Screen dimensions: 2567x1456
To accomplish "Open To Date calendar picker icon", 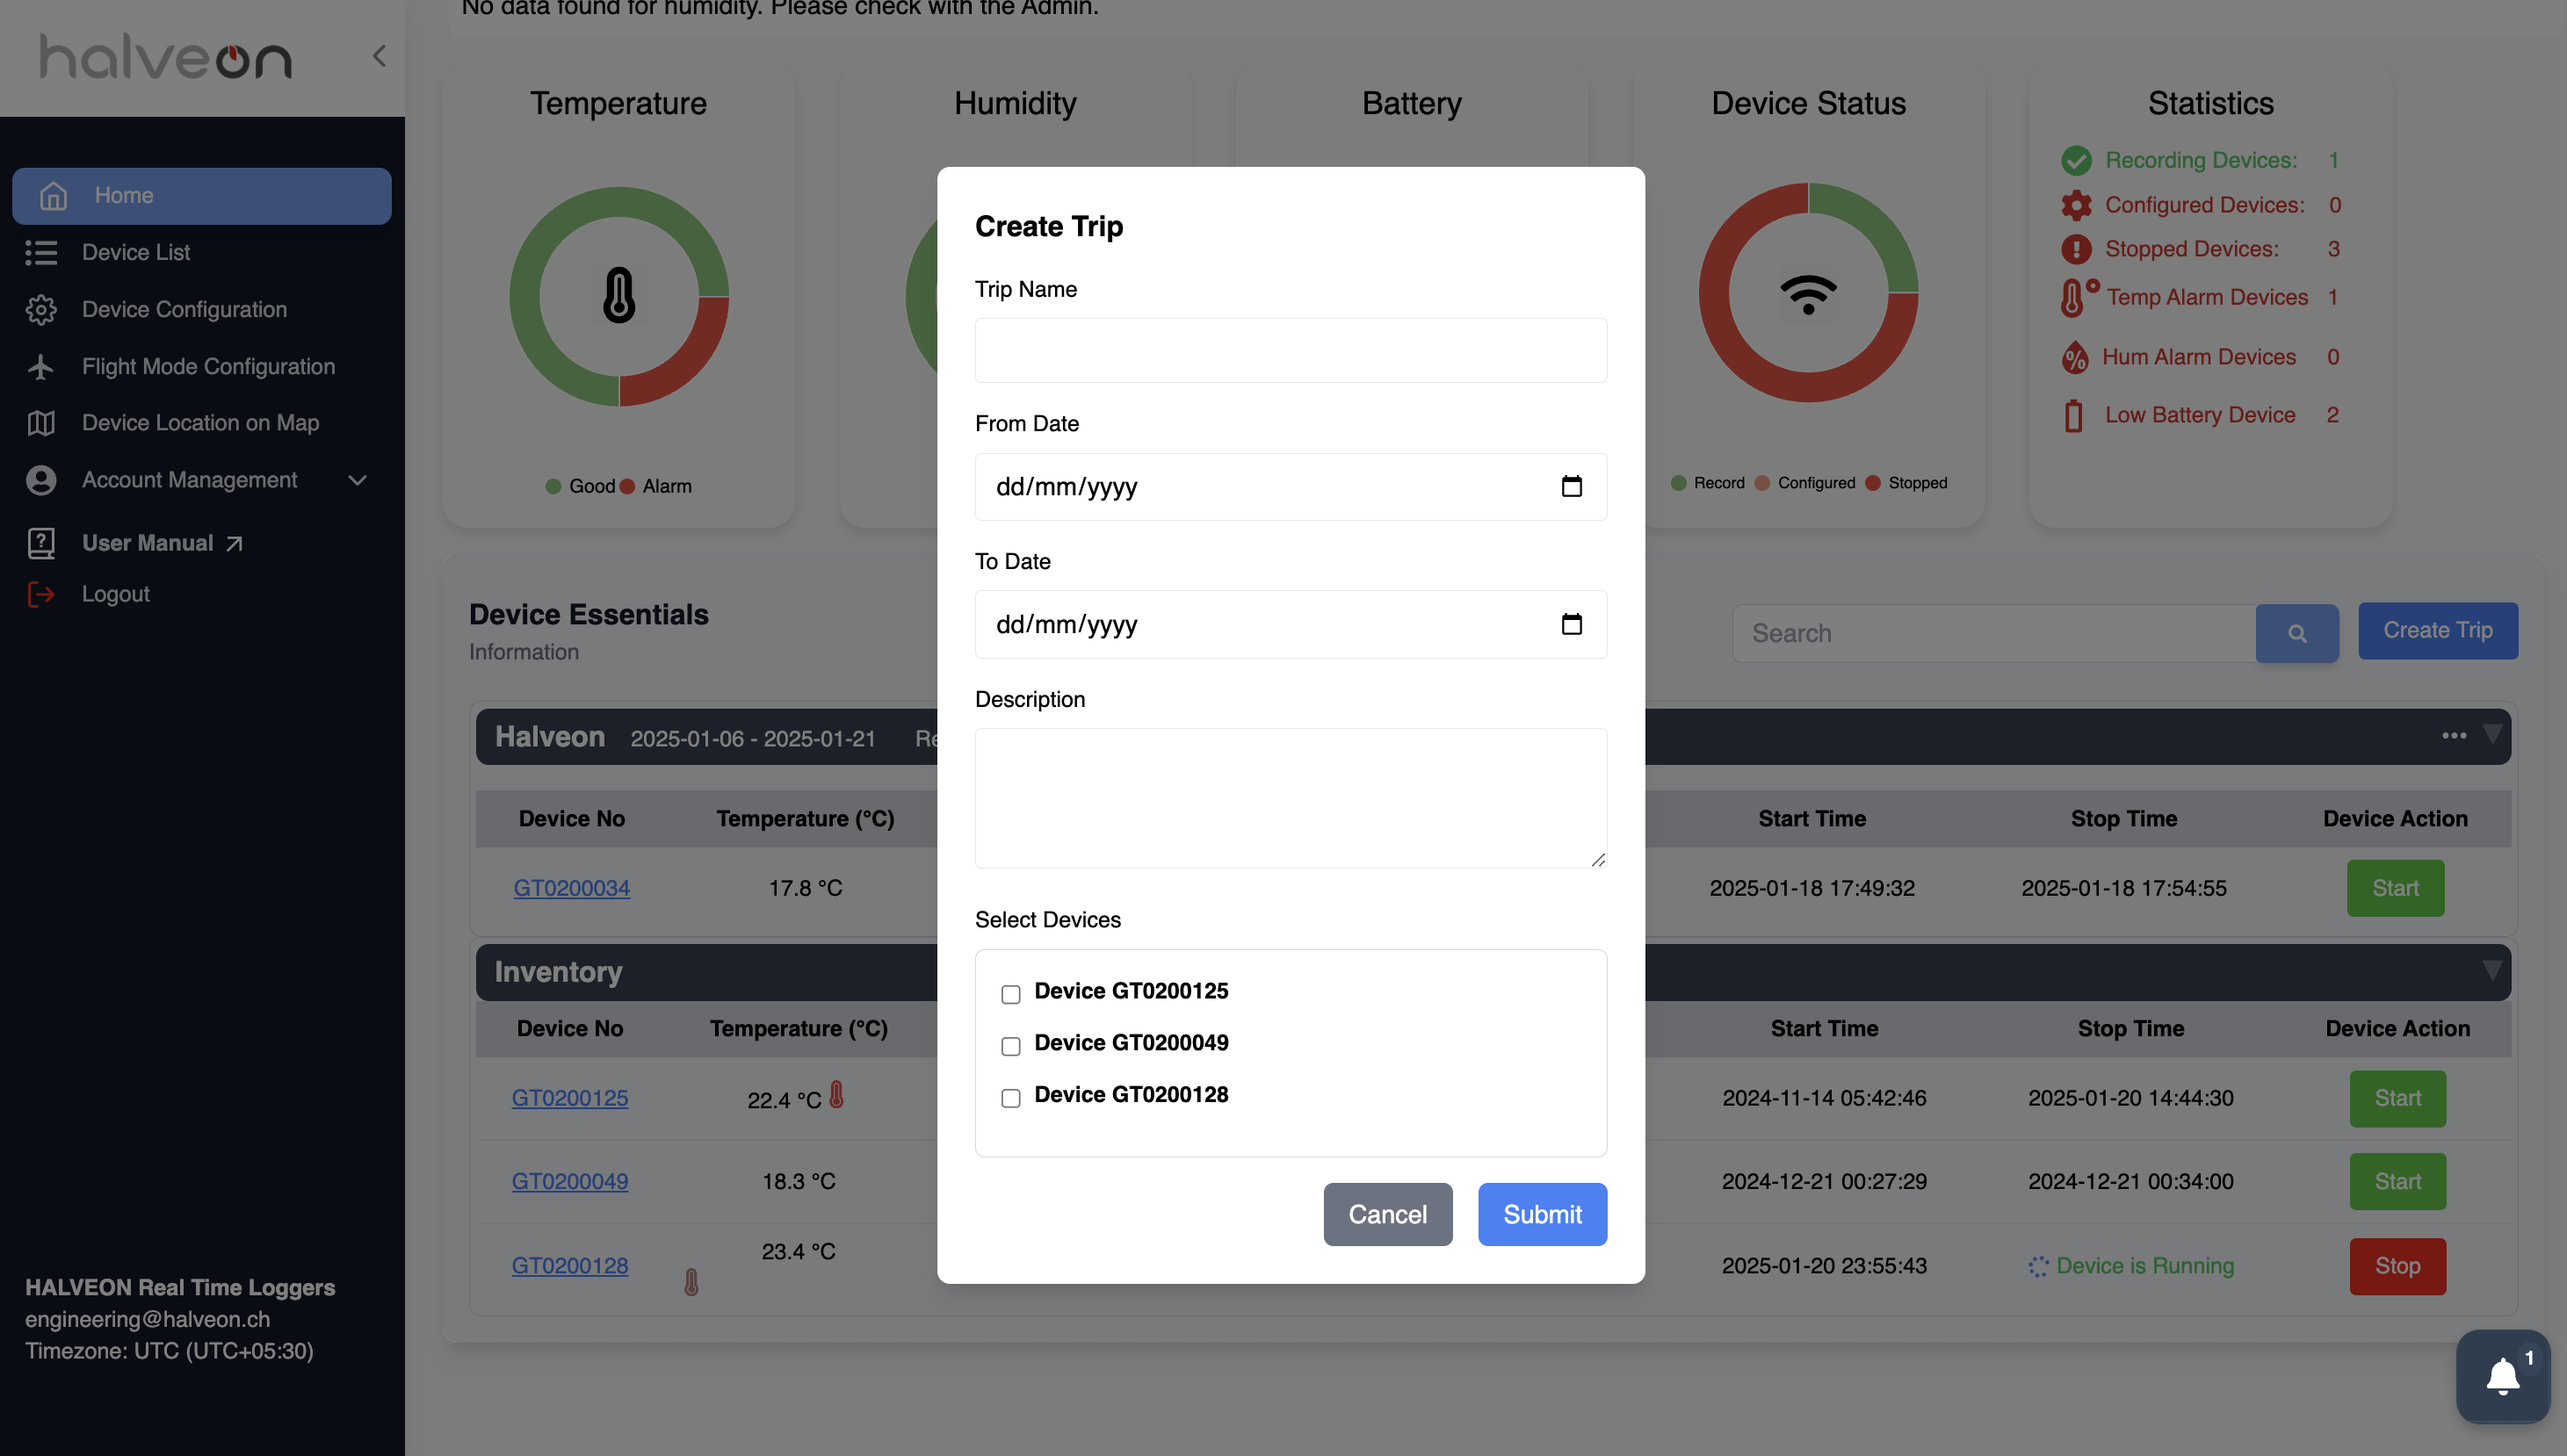I will tap(1572, 625).
